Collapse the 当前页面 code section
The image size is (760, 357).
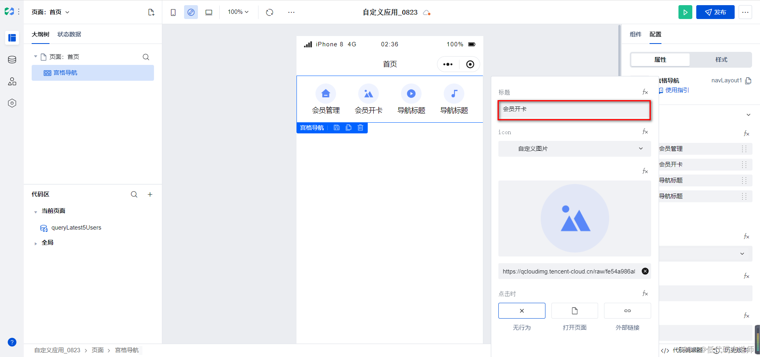36,212
